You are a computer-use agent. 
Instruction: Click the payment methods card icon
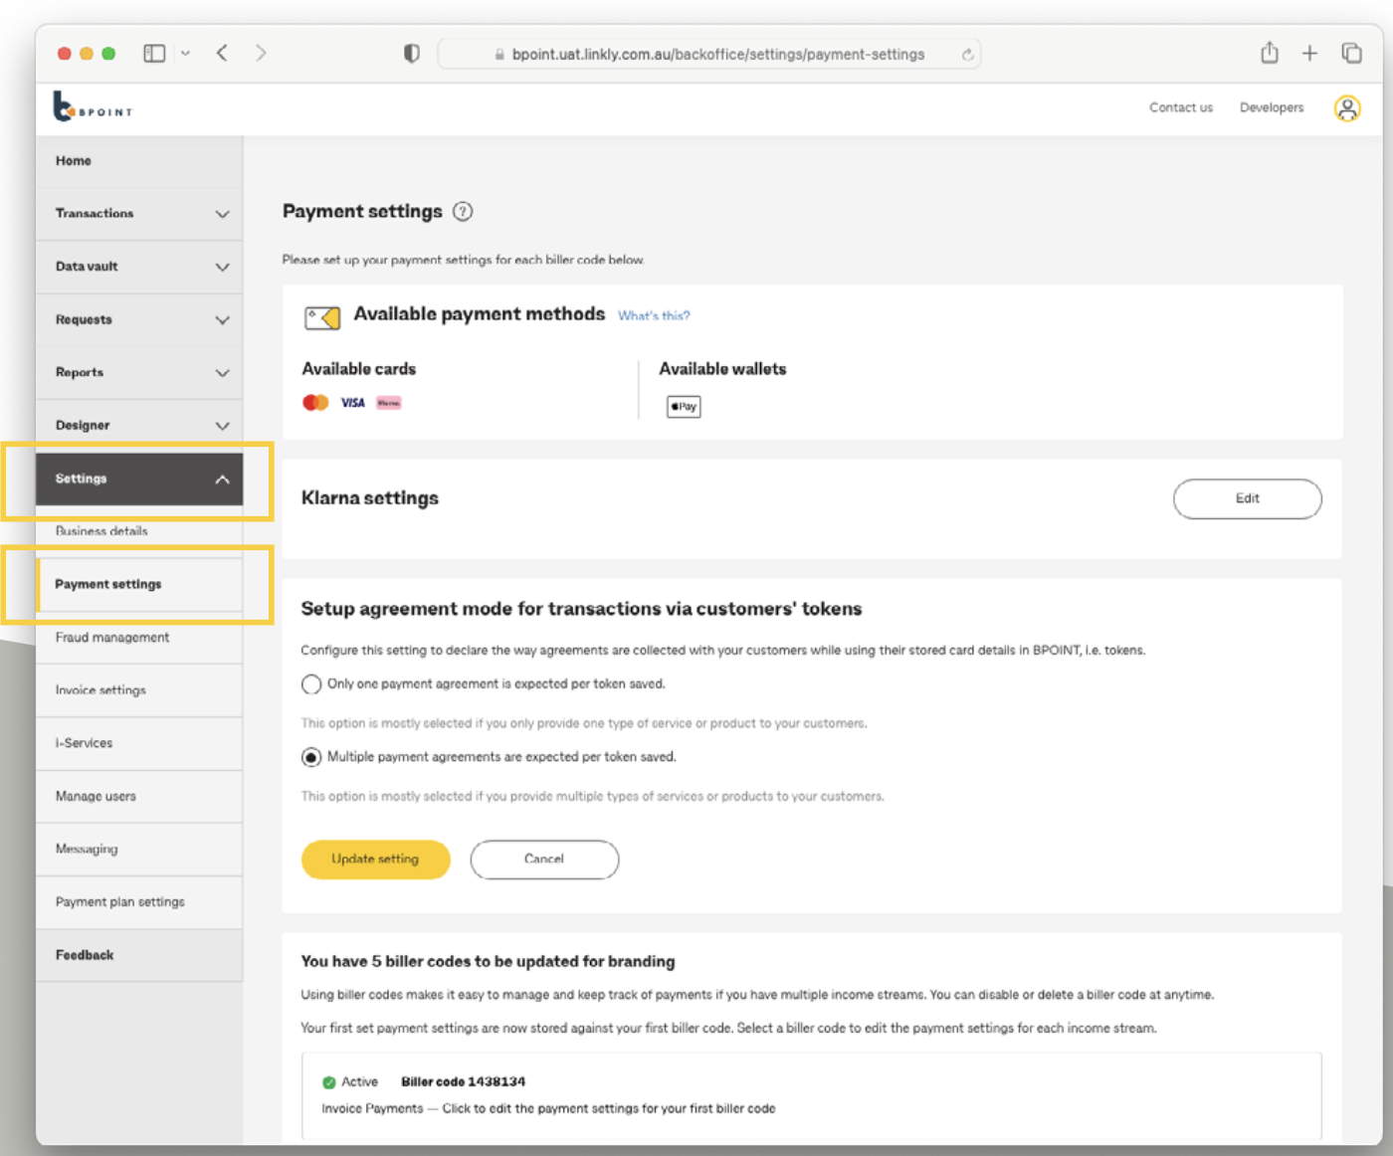point(321,315)
